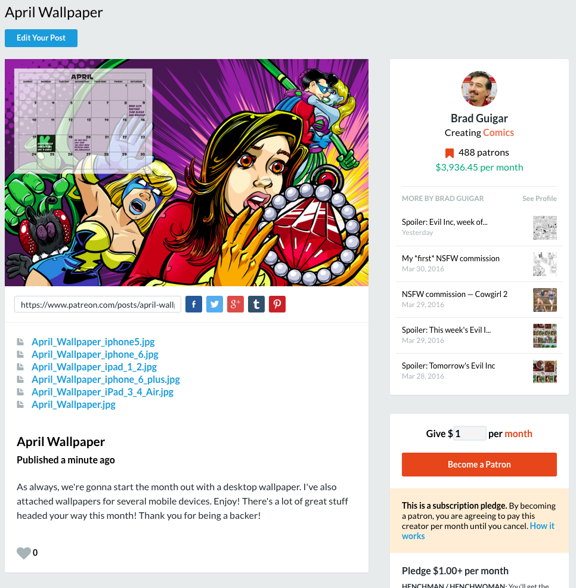Open See Profile link
This screenshot has width=576, height=588.
tap(539, 199)
